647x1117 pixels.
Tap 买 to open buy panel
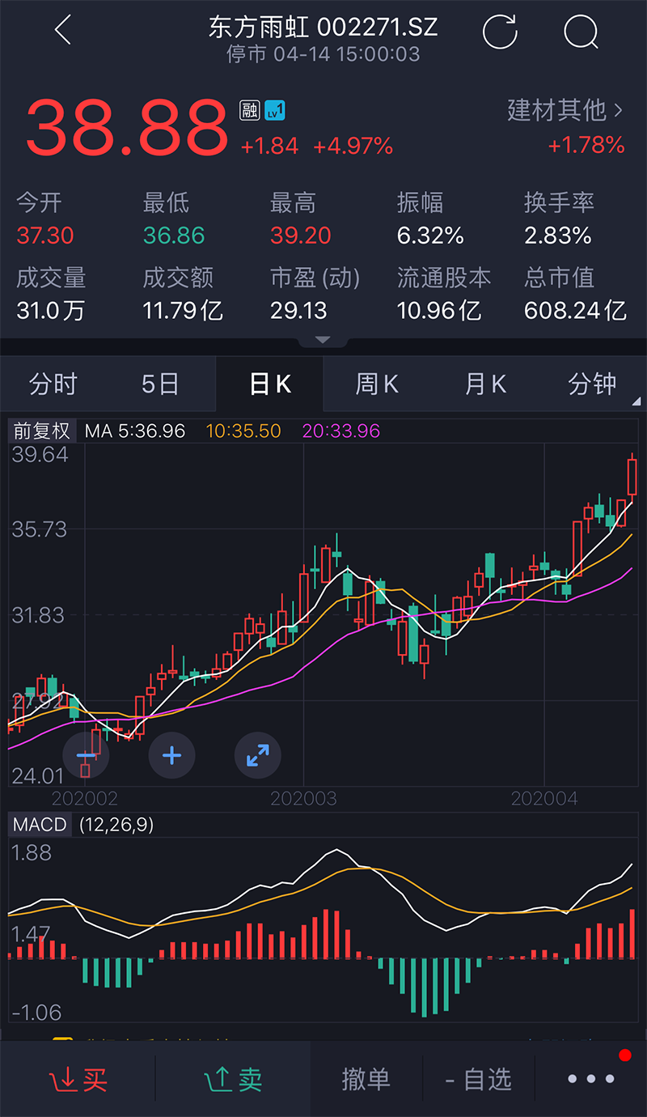[x=77, y=1079]
